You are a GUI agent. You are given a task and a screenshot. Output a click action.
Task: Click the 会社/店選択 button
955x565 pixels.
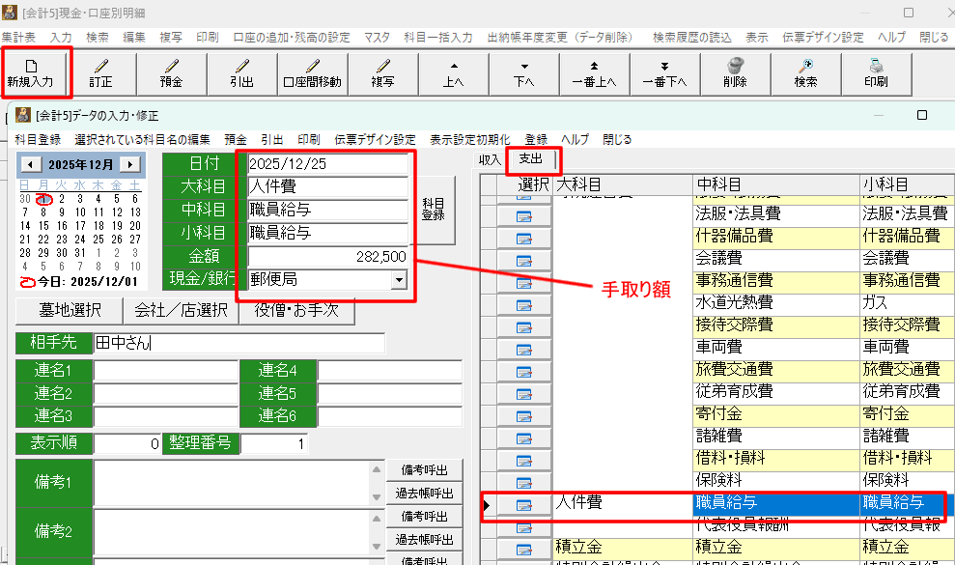pyautogui.click(x=180, y=310)
